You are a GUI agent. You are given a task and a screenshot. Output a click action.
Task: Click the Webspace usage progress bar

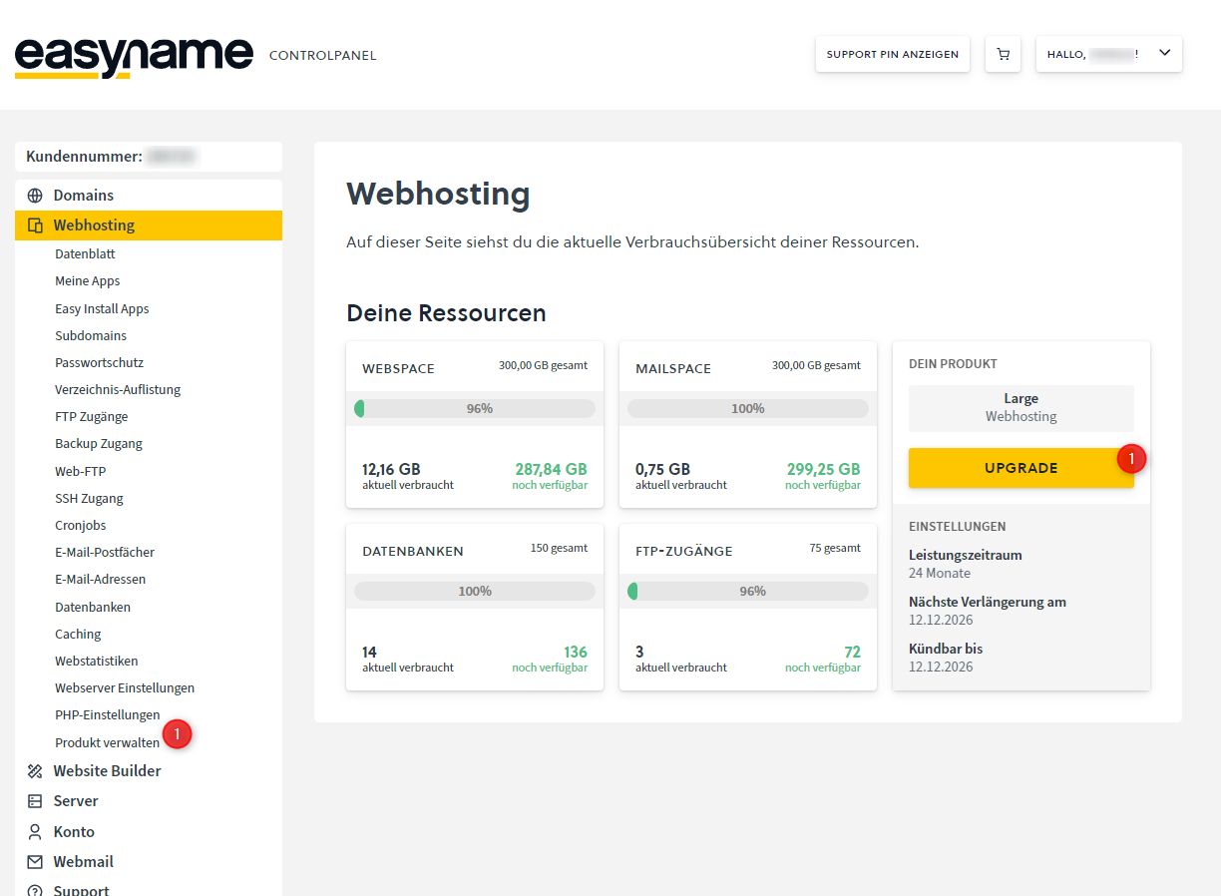pyautogui.click(x=475, y=408)
